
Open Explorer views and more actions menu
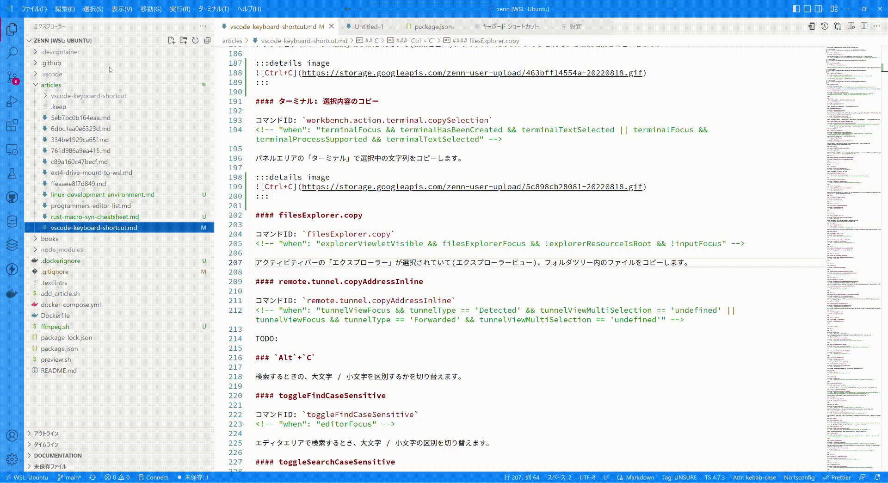pos(203,26)
